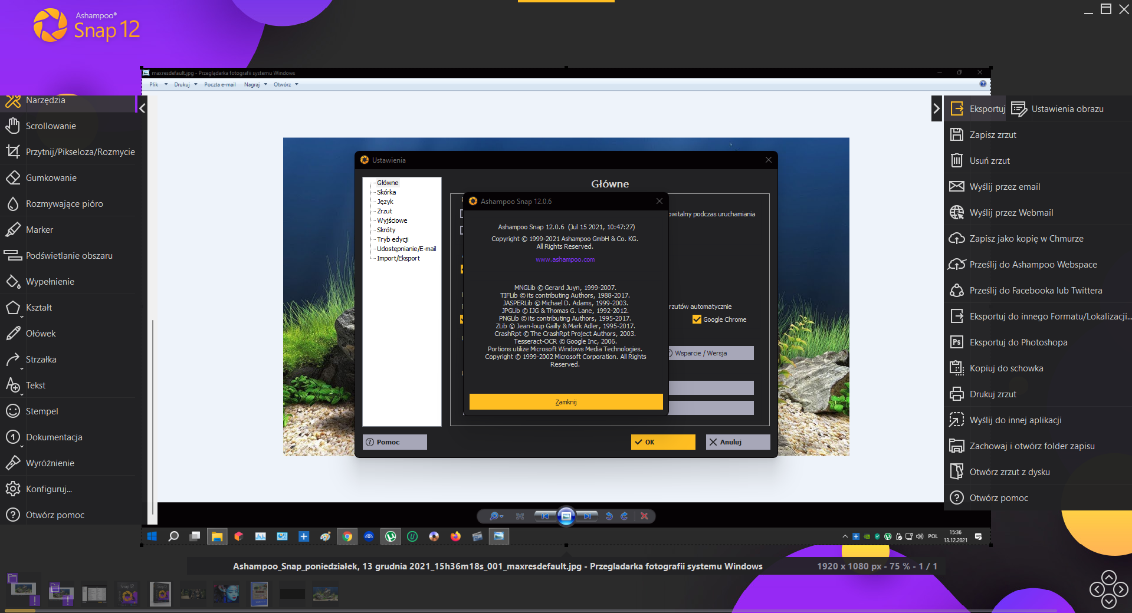The image size is (1132, 613).
Task: Pick the Rozmywające pióro blur pen
Action: pos(68,204)
